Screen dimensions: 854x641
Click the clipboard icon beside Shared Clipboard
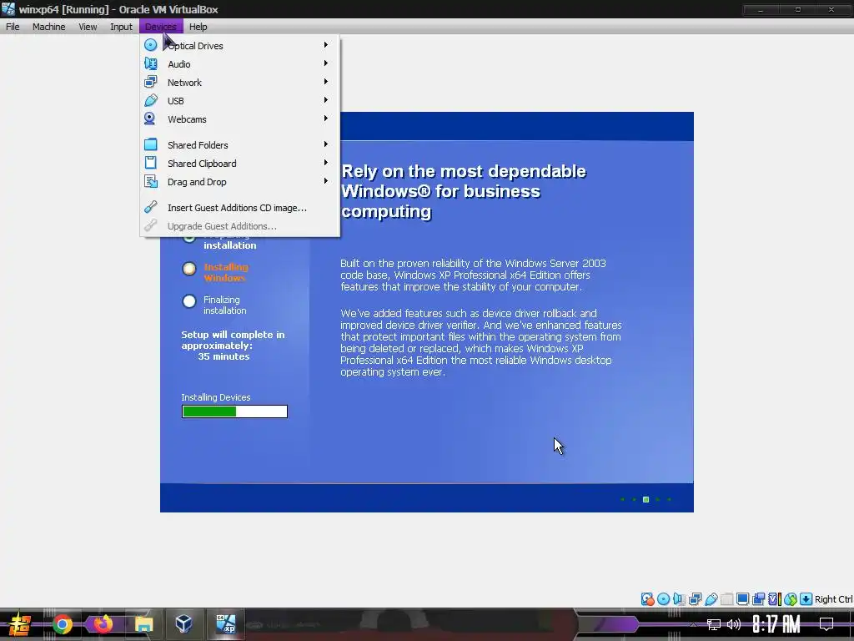point(150,163)
